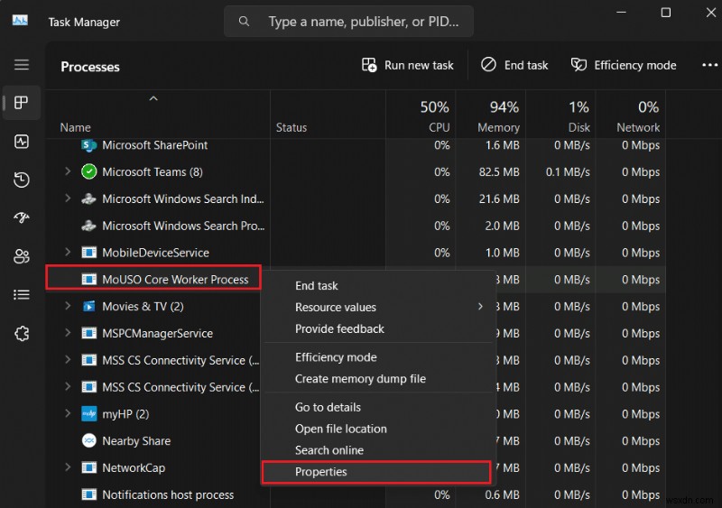722x508 pixels.
Task: Click the Microsoft SharePoint process icon
Action: pos(88,145)
